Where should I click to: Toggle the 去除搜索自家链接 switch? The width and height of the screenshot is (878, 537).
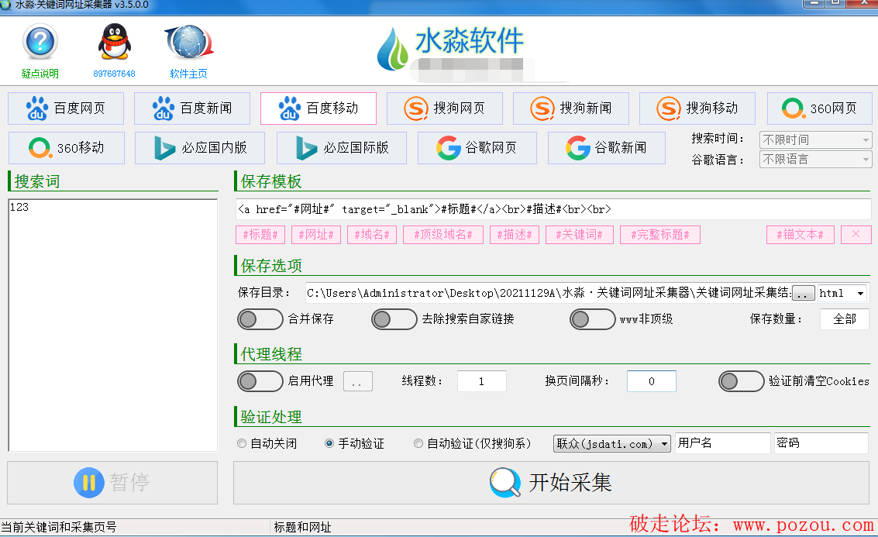coord(394,319)
